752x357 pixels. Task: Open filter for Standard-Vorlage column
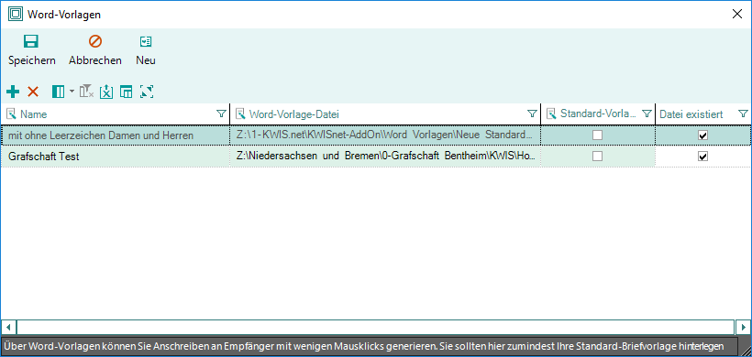click(x=647, y=114)
